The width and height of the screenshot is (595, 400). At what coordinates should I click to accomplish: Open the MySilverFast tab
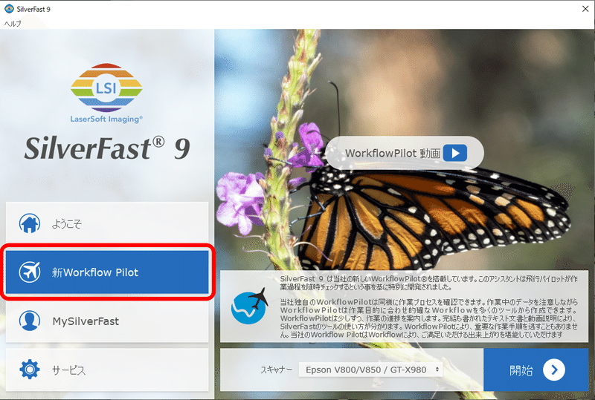click(x=107, y=321)
